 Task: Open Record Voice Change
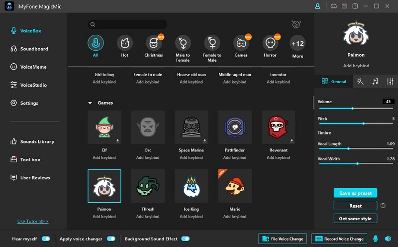click(339, 239)
